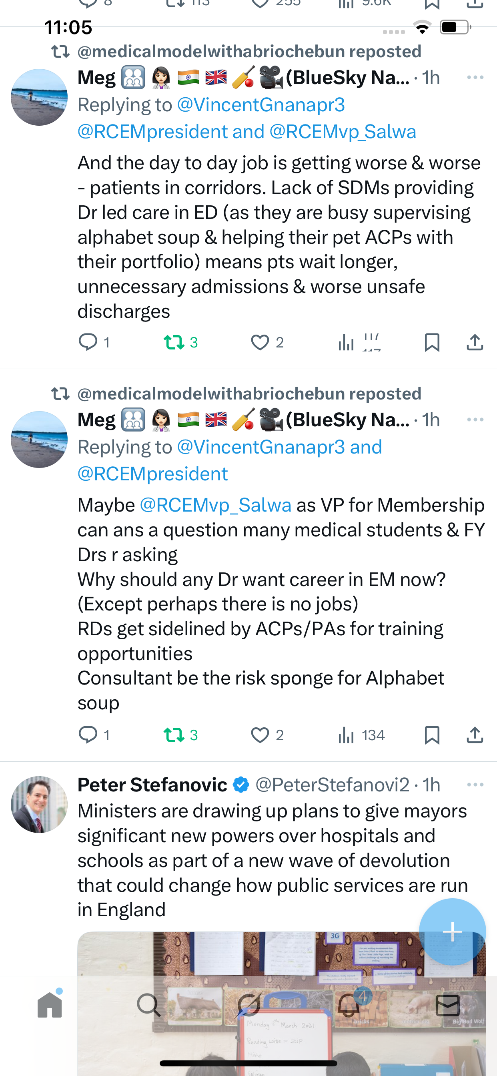Bookmark the tweet about patients in corridors

click(x=431, y=342)
